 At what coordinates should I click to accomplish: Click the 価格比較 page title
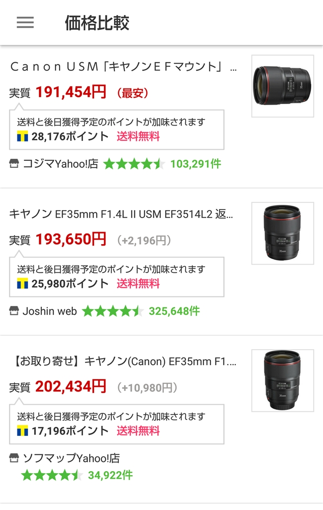tap(97, 23)
